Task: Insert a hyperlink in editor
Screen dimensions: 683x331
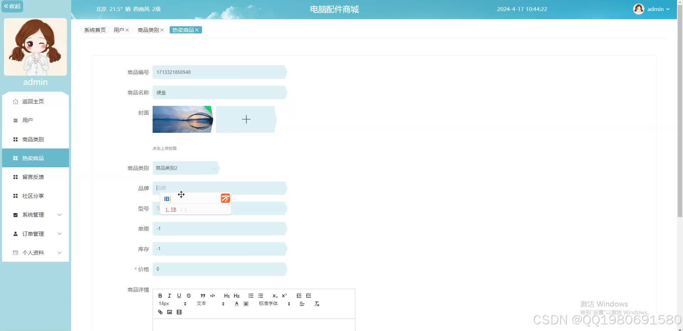Action: pyautogui.click(x=160, y=312)
